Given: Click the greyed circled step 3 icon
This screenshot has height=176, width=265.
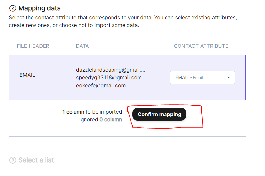Looking at the screenshot, I should coord(13,160).
